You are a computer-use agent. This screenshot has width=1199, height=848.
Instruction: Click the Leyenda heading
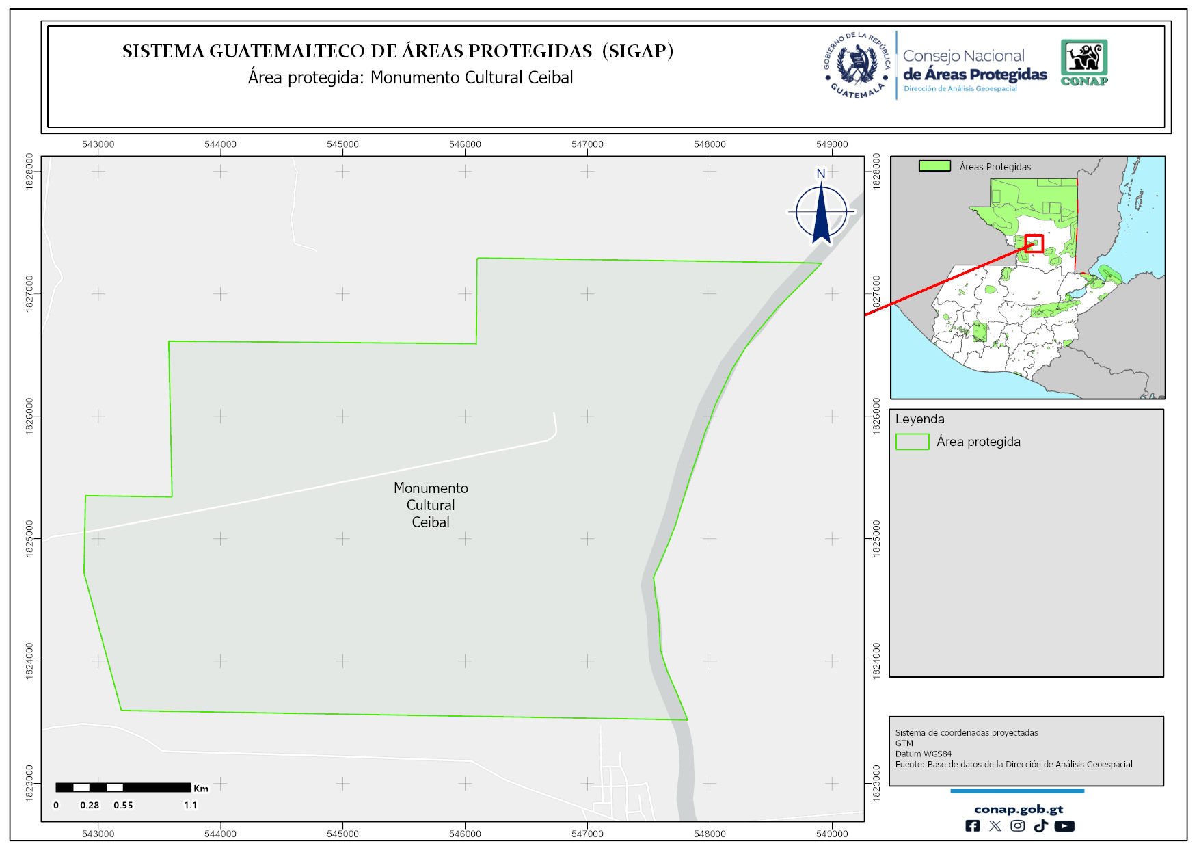pos(919,419)
